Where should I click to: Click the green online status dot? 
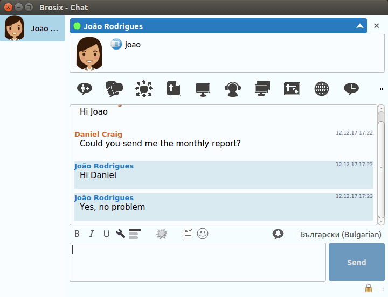(77, 26)
